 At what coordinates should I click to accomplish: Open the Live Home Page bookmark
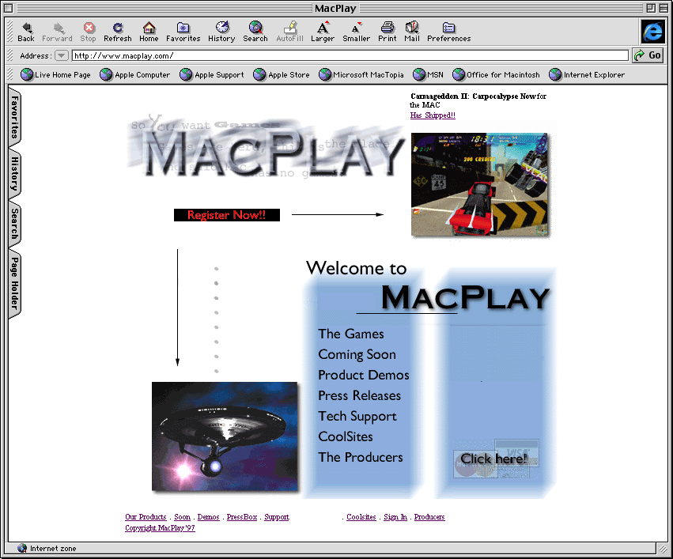tap(56, 74)
